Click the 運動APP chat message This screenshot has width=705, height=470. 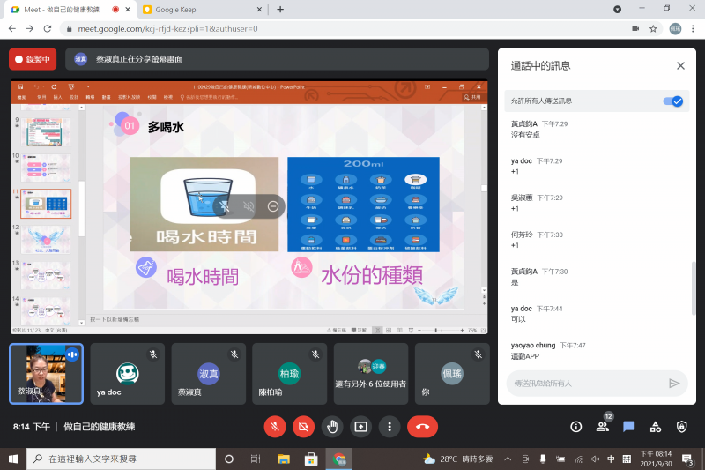pyautogui.click(x=524, y=356)
